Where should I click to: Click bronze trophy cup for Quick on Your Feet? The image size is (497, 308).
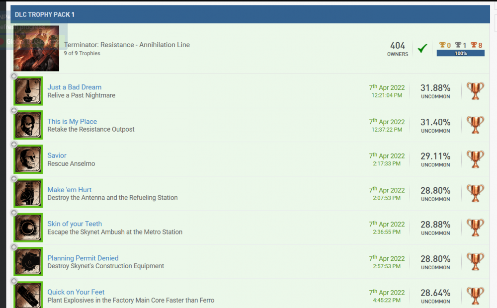(x=475, y=295)
